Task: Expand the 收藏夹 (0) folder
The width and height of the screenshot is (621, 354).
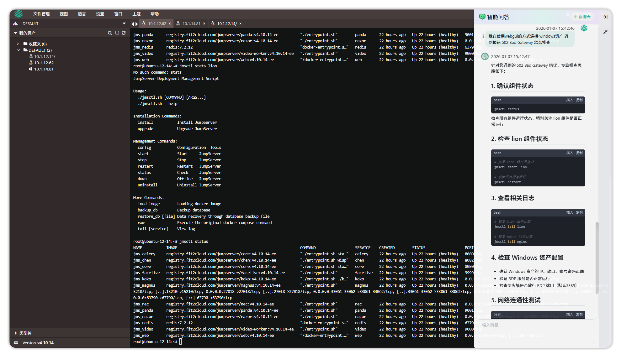Action: [18, 44]
